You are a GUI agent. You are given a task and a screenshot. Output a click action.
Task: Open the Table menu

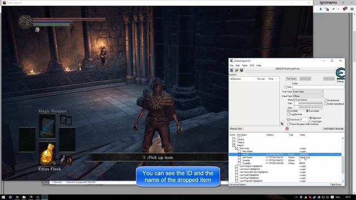click(x=245, y=66)
